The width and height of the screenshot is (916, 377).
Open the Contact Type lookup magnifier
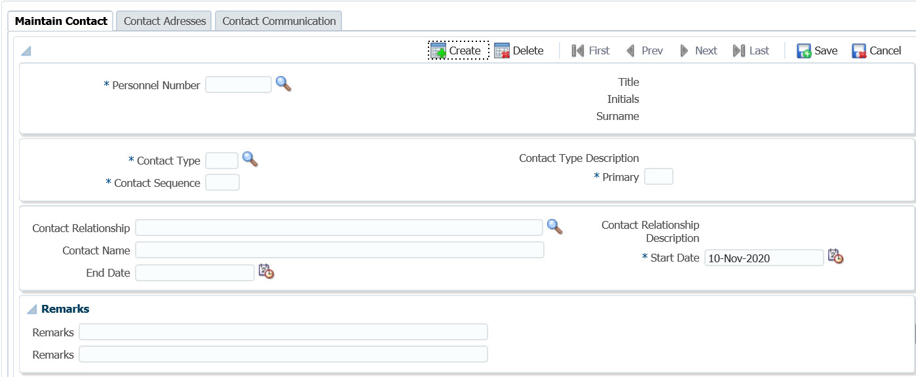(x=250, y=159)
